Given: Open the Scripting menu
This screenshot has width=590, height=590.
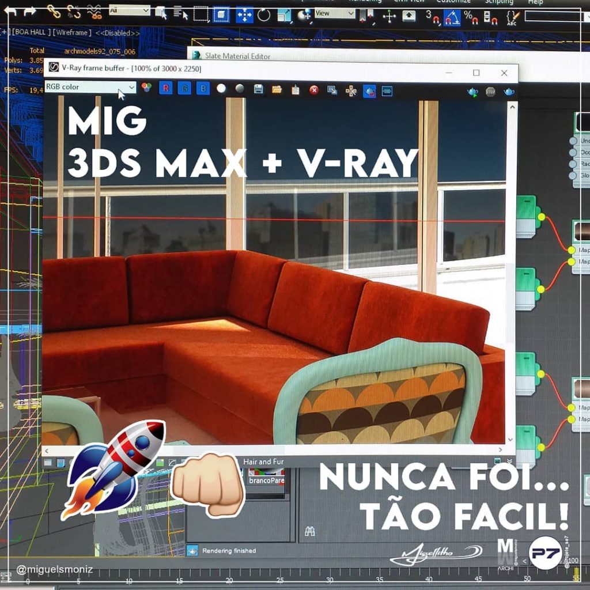Looking at the screenshot, I should coord(499,2).
